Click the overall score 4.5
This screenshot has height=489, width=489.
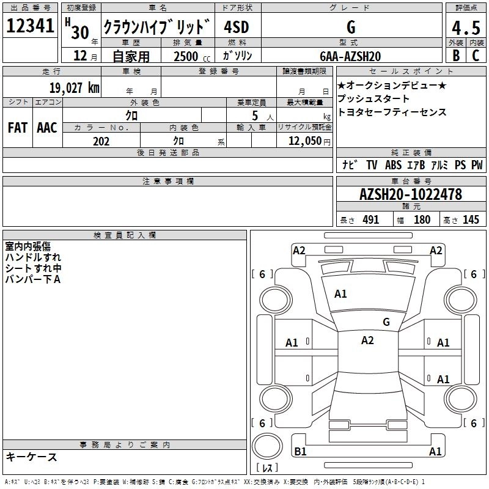point(466,28)
